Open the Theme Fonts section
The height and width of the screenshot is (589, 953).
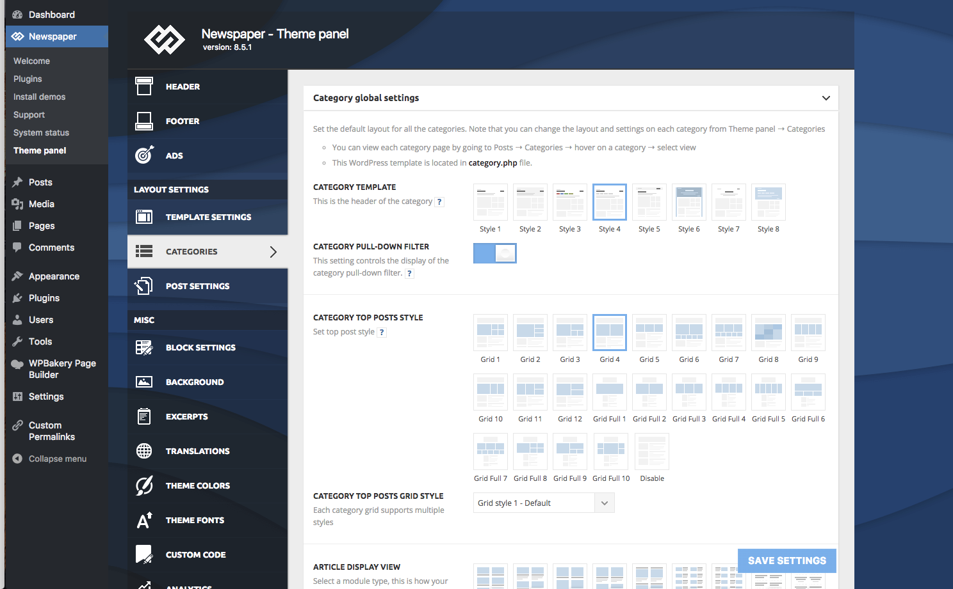pyautogui.click(x=208, y=520)
